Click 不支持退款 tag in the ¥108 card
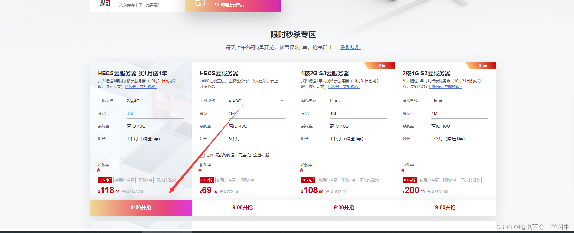This screenshot has height=233, width=574. (x=369, y=180)
